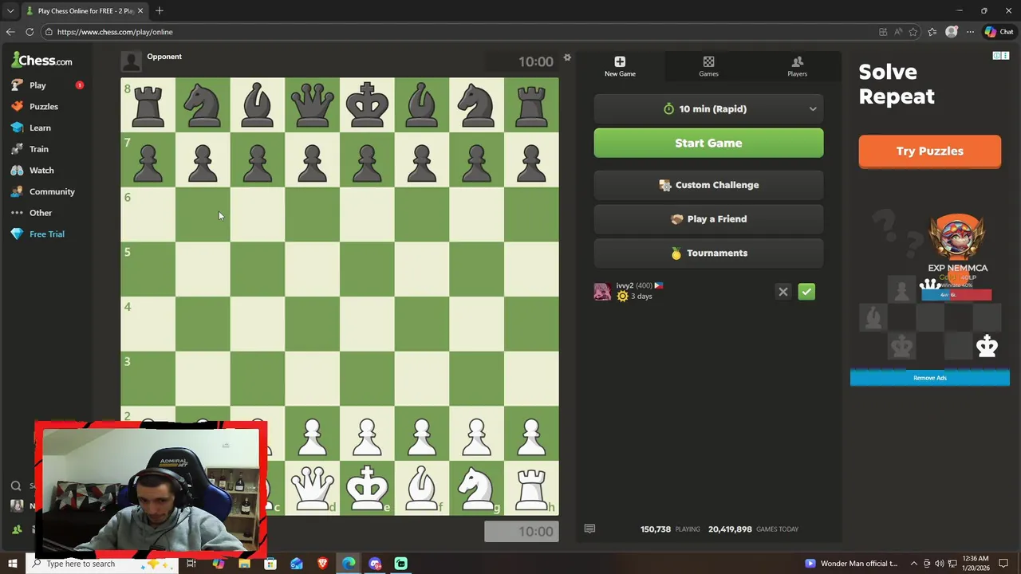Image resolution: width=1021 pixels, height=574 pixels.
Task: Open the tab actions dropdown arrow
Action: (x=10, y=11)
